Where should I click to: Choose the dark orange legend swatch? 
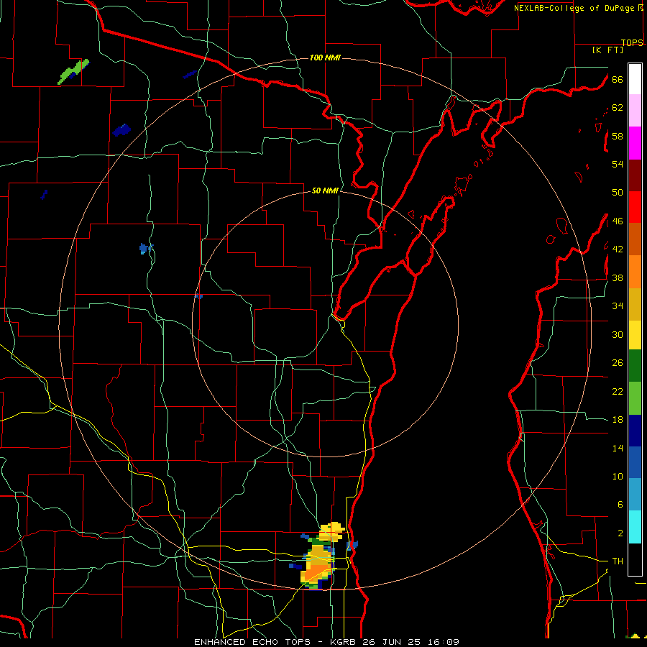635,239
